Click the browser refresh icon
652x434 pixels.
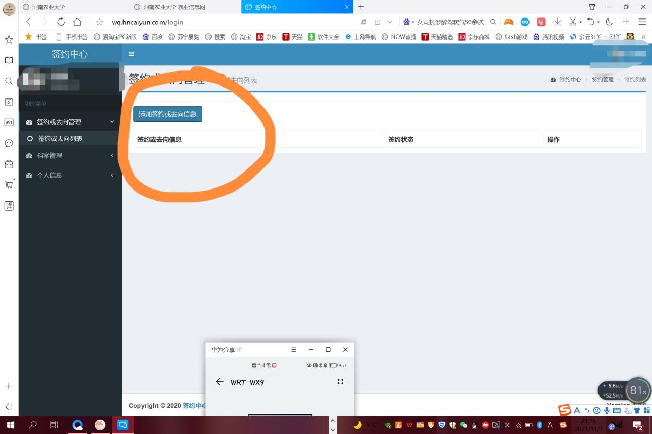tap(61, 22)
